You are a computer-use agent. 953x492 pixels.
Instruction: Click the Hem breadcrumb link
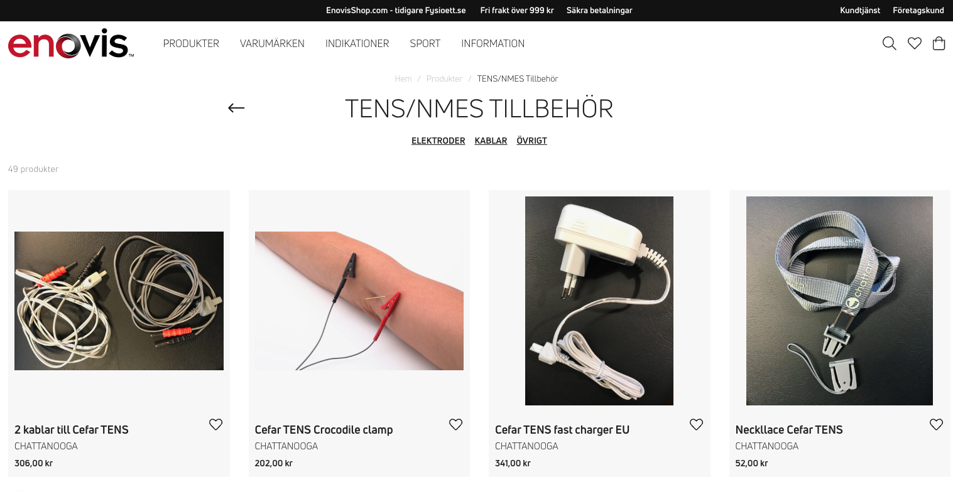(x=403, y=78)
